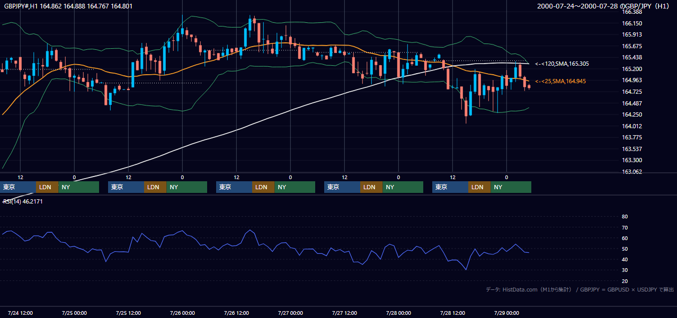Click the 165.438 price axis value
Screen dimensions: 677x318
click(632, 57)
